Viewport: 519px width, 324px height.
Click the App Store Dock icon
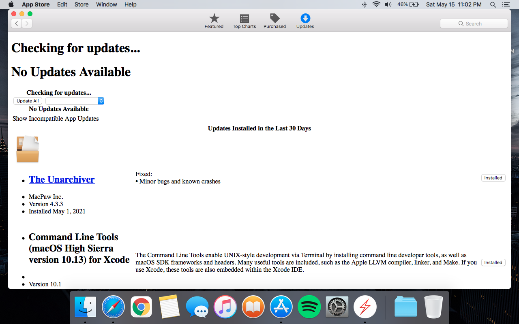tap(281, 307)
